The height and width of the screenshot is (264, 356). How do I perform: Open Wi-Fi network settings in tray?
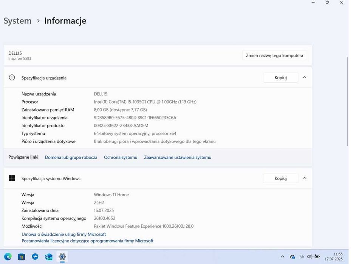click(302, 257)
